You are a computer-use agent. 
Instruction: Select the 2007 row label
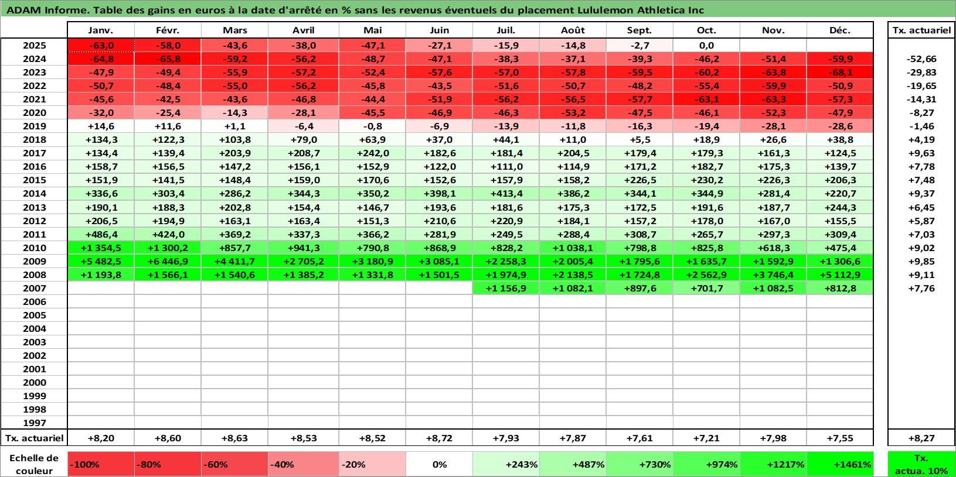pyautogui.click(x=34, y=288)
